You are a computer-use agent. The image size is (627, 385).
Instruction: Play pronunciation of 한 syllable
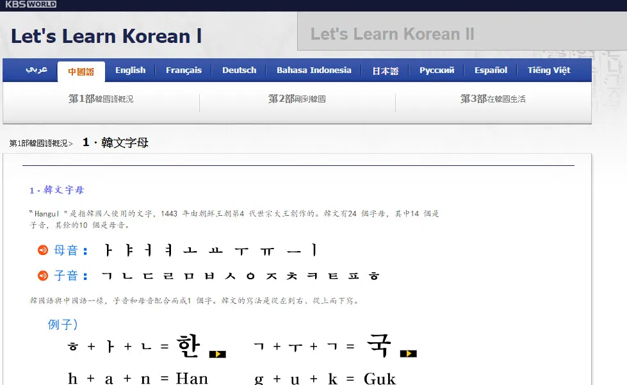[x=218, y=354]
